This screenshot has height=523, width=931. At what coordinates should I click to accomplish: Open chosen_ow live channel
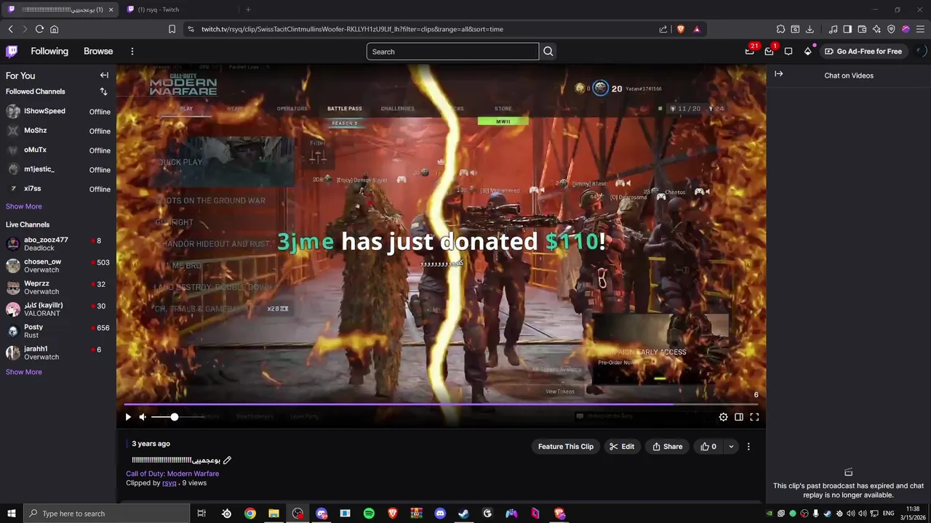point(58,266)
